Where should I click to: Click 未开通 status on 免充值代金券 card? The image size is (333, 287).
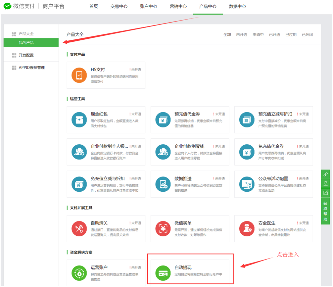[303, 146]
